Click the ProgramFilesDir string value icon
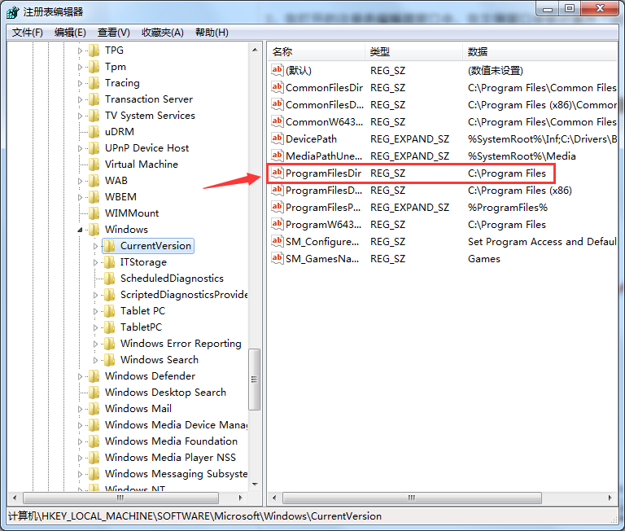This screenshot has width=625, height=531. (277, 173)
